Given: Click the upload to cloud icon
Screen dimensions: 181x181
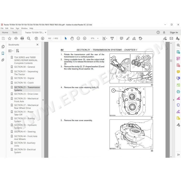Looking at the screenshot, I should pos(16,39).
